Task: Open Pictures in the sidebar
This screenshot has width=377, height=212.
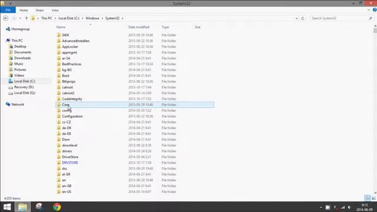Action: point(20,69)
